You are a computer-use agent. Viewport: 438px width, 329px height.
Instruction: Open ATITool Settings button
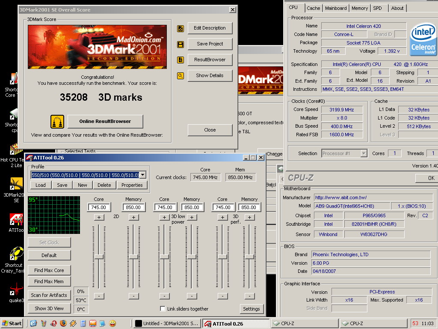click(x=252, y=309)
